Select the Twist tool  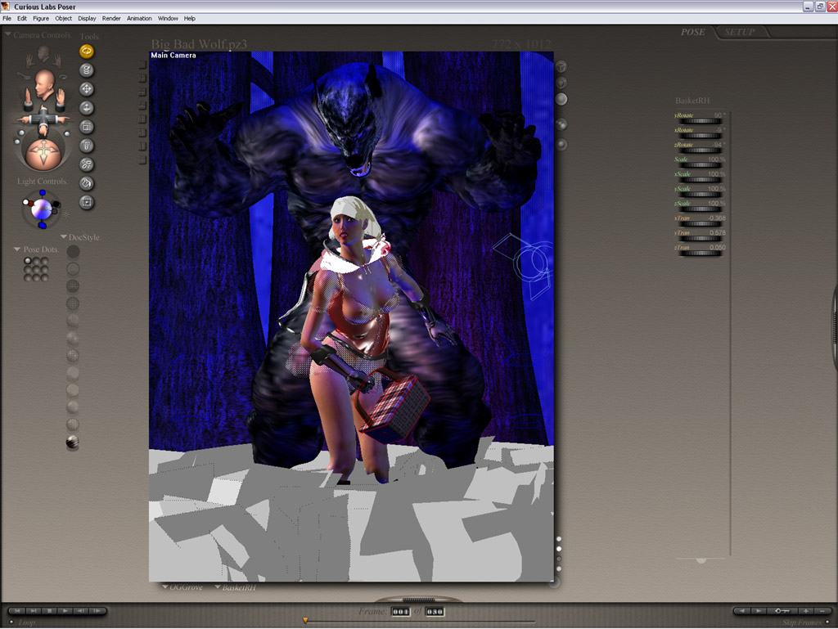[87, 70]
